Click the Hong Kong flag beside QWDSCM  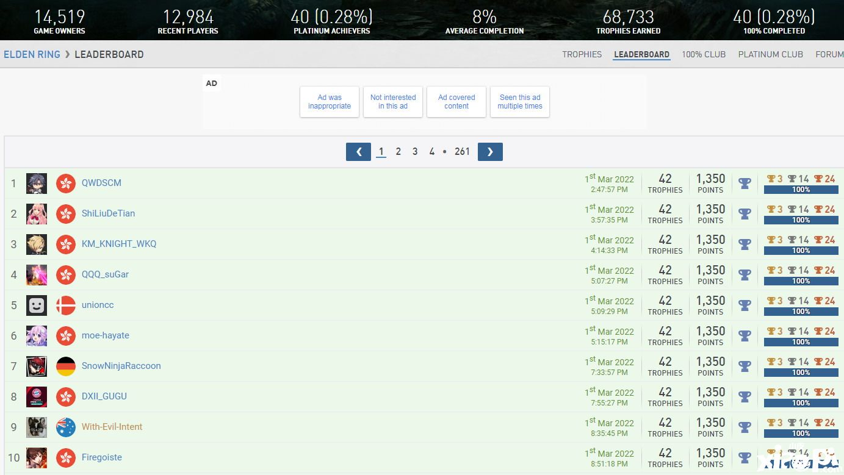pyautogui.click(x=66, y=183)
